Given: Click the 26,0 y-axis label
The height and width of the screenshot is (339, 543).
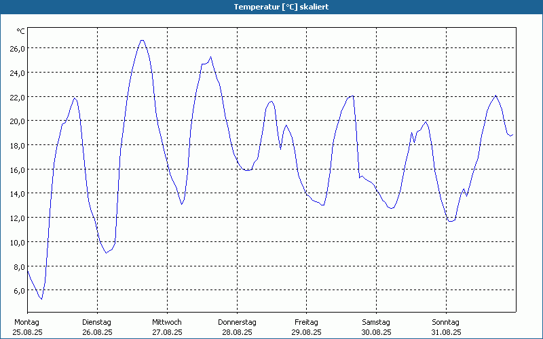Looking at the screenshot, I should pyautogui.click(x=17, y=49).
